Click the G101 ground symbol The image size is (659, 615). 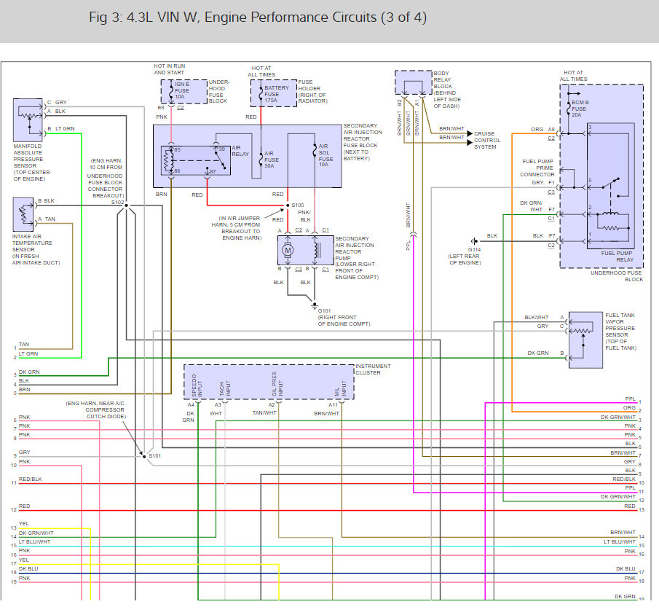click(315, 306)
